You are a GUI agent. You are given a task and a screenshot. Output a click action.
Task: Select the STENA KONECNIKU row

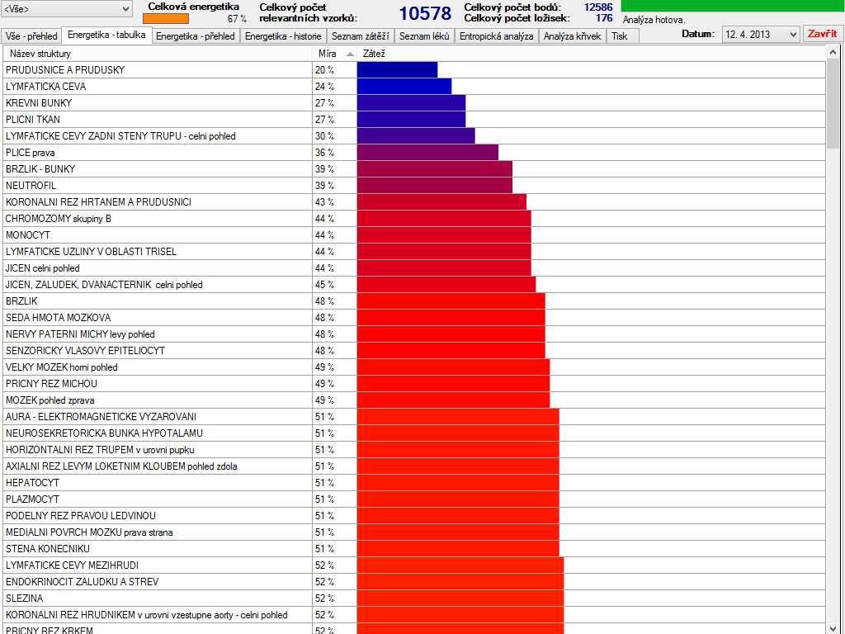pyautogui.click(x=414, y=549)
